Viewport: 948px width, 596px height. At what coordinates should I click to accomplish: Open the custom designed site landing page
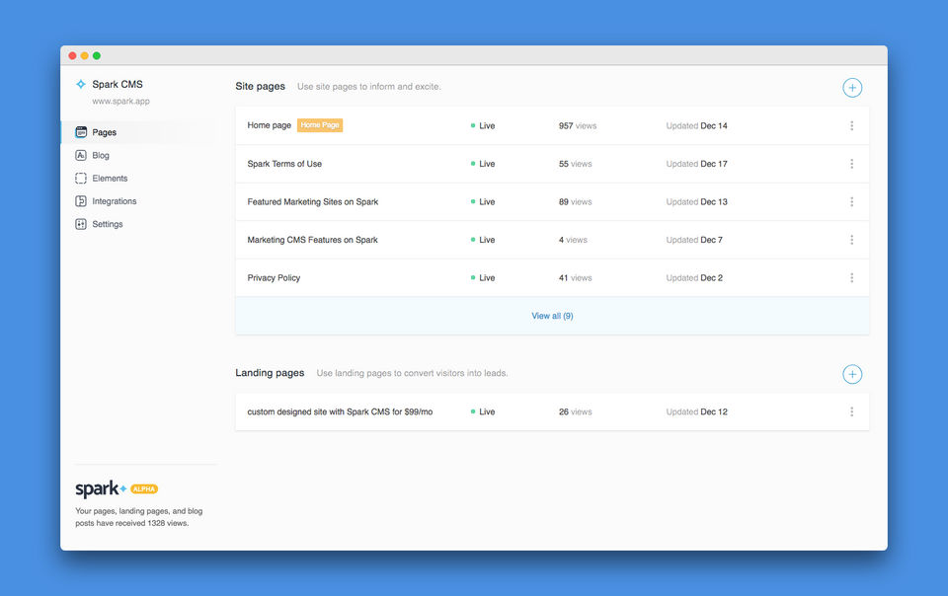click(x=340, y=411)
